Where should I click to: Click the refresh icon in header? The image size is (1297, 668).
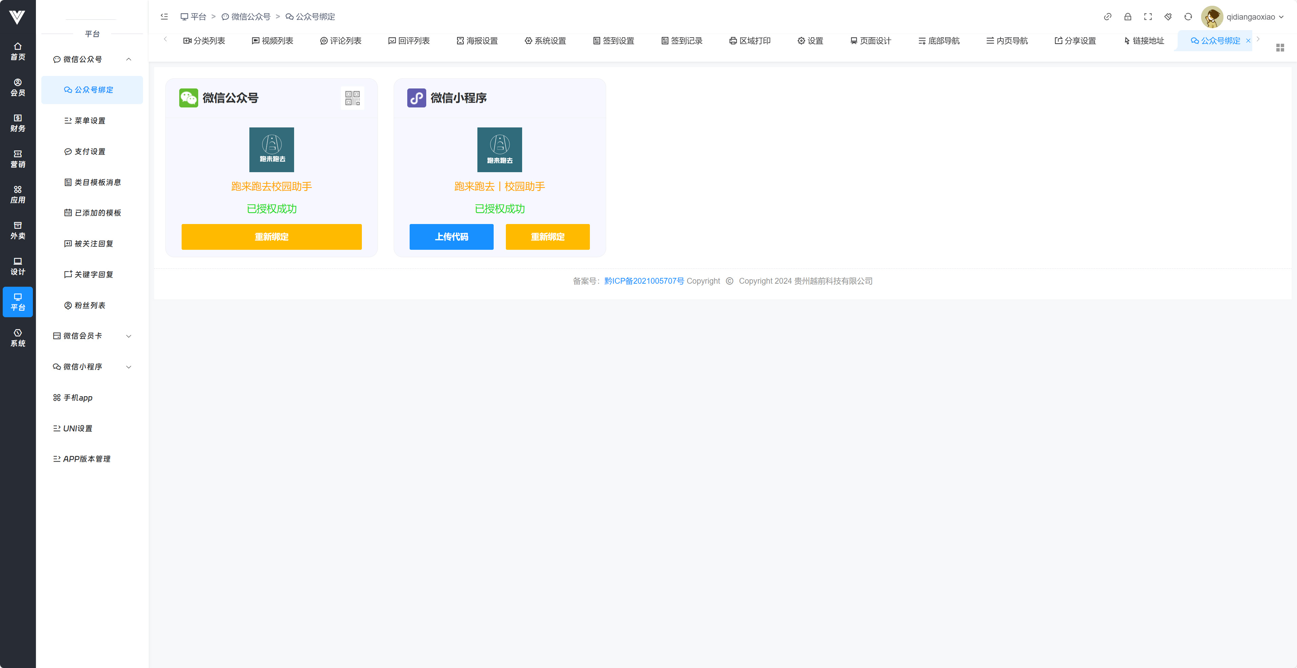click(x=1188, y=17)
